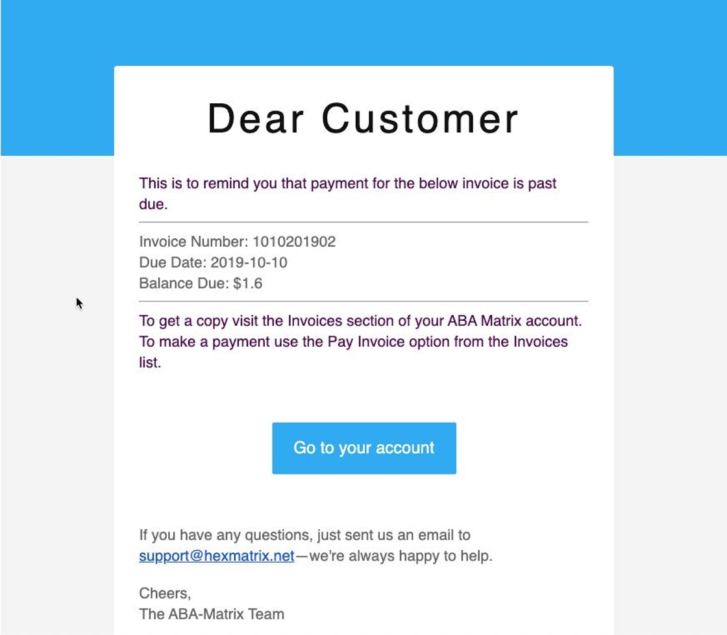Click the Go to your account button
The image size is (727, 635).
pos(363,448)
